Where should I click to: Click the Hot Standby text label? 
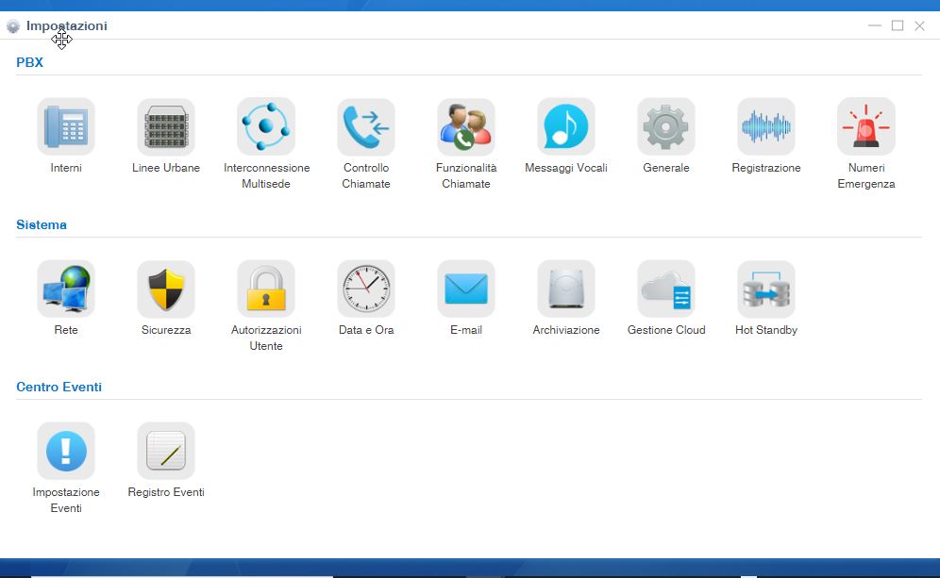(x=766, y=330)
